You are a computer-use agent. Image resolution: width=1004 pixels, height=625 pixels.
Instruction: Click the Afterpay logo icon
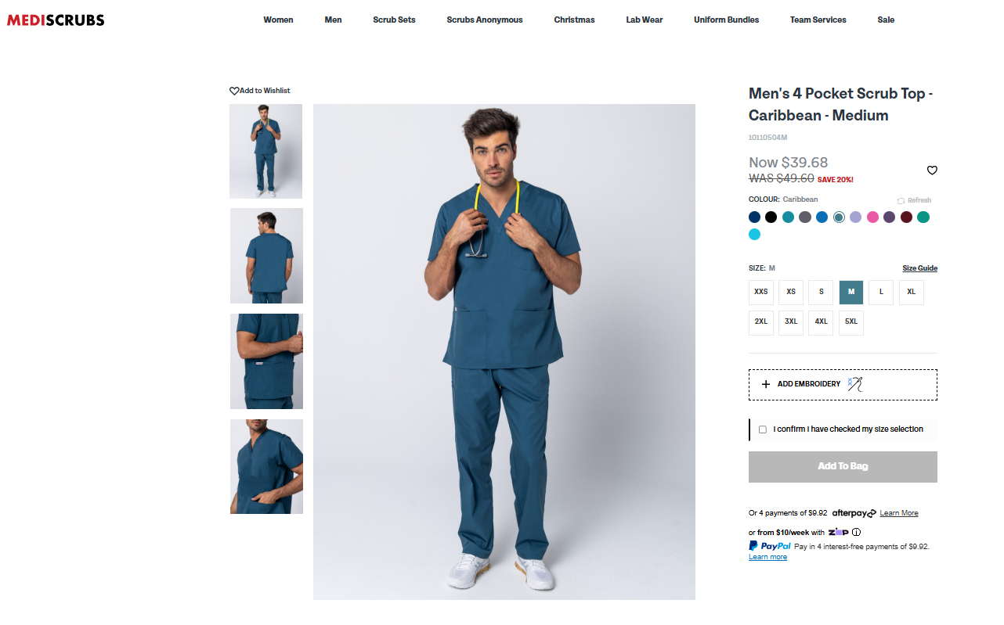(x=854, y=513)
